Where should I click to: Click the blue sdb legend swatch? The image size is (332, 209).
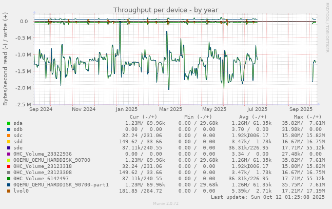9,129
